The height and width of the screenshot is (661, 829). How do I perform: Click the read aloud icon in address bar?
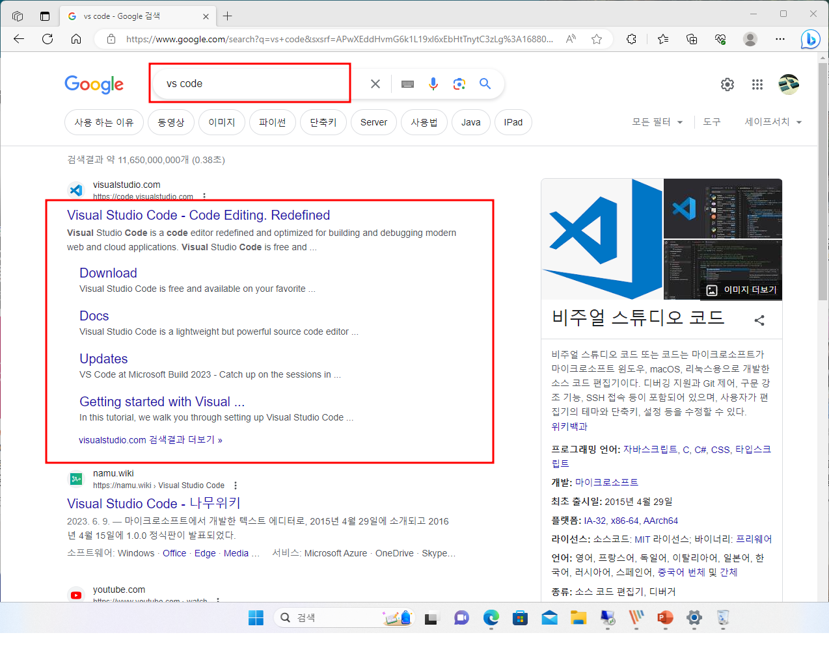(571, 39)
